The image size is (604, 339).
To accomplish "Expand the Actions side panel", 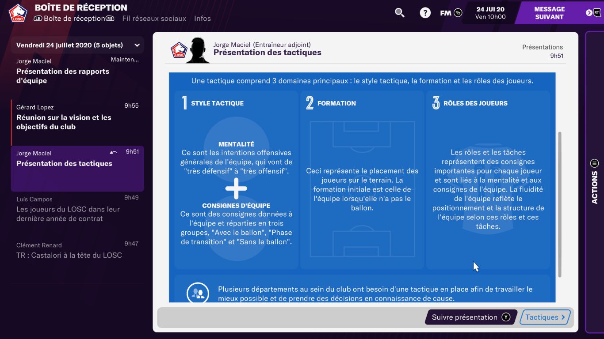I will click(x=594, y=182).
